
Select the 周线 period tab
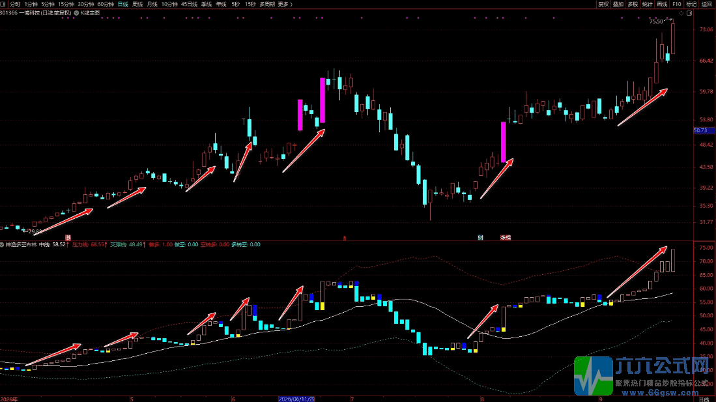point(137,4)
